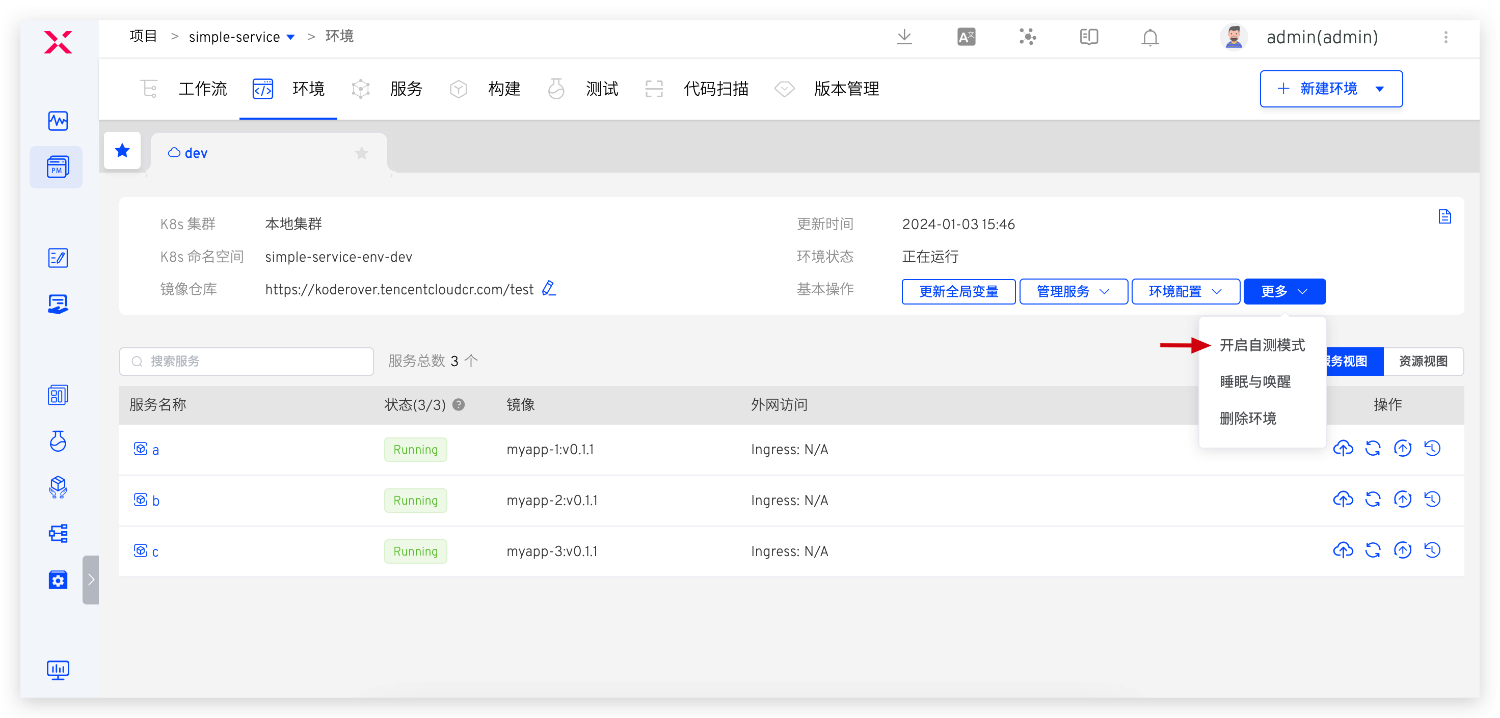Click the 更新全局变量 button

(958, 291)
